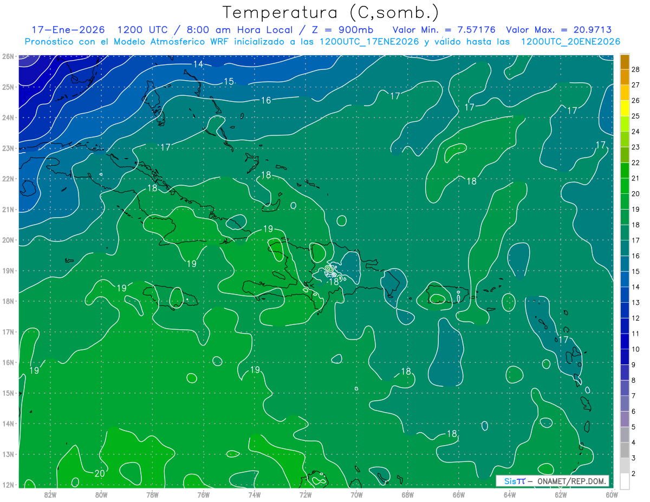The height and width of the screenshot is (502, 650).
Task: Click latitude axis label '21N'
Action: 8,210
